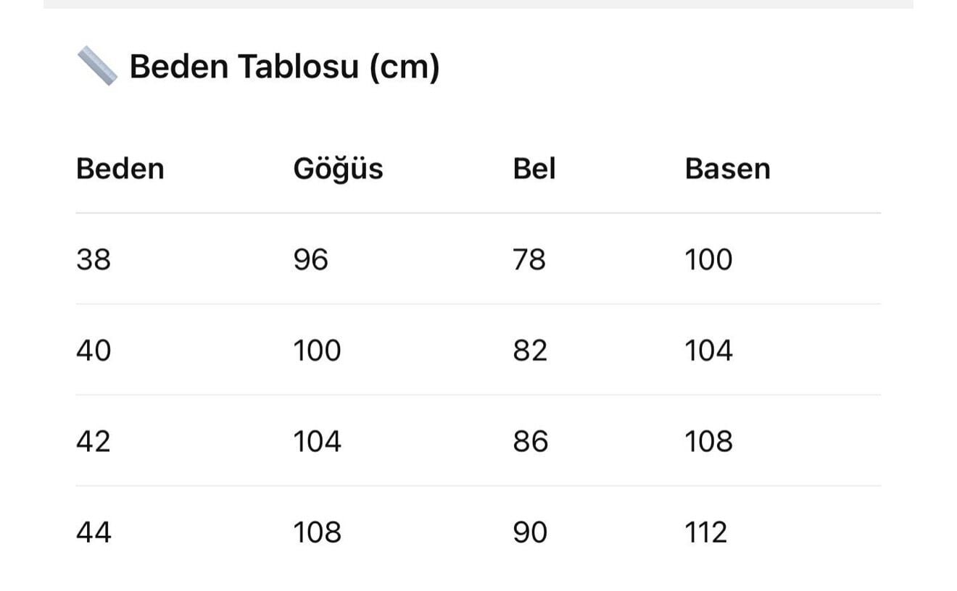Select size 40 in Beden column
Image resolution: width=957 pixels, height=591 pixels.
point(94,351)
